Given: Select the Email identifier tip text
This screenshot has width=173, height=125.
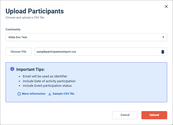Looking at the screenshot, I should pos(45,76).
